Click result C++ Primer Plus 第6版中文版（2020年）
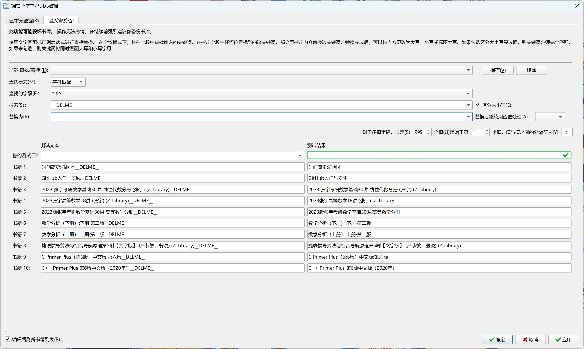The height and width of the screenshot is (349, 584). [439, 268]
